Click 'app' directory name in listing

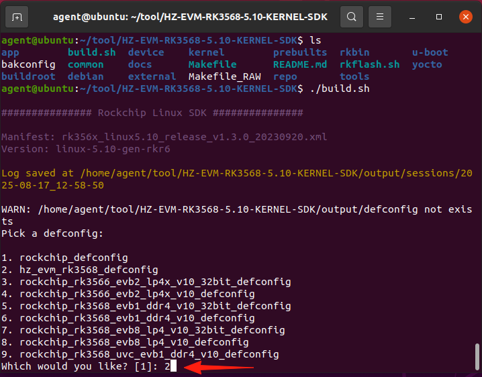[10, 53]
